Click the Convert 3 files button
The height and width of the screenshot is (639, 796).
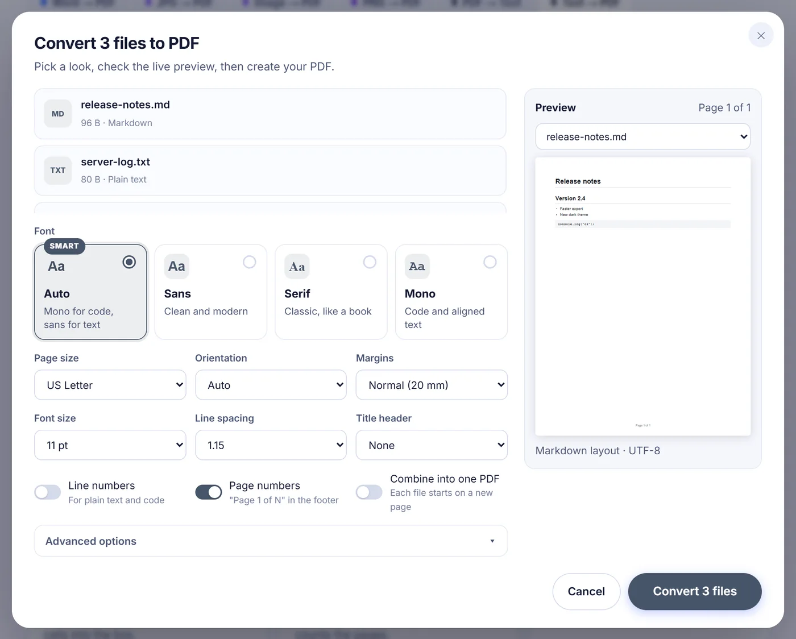[x=695, y=591]
